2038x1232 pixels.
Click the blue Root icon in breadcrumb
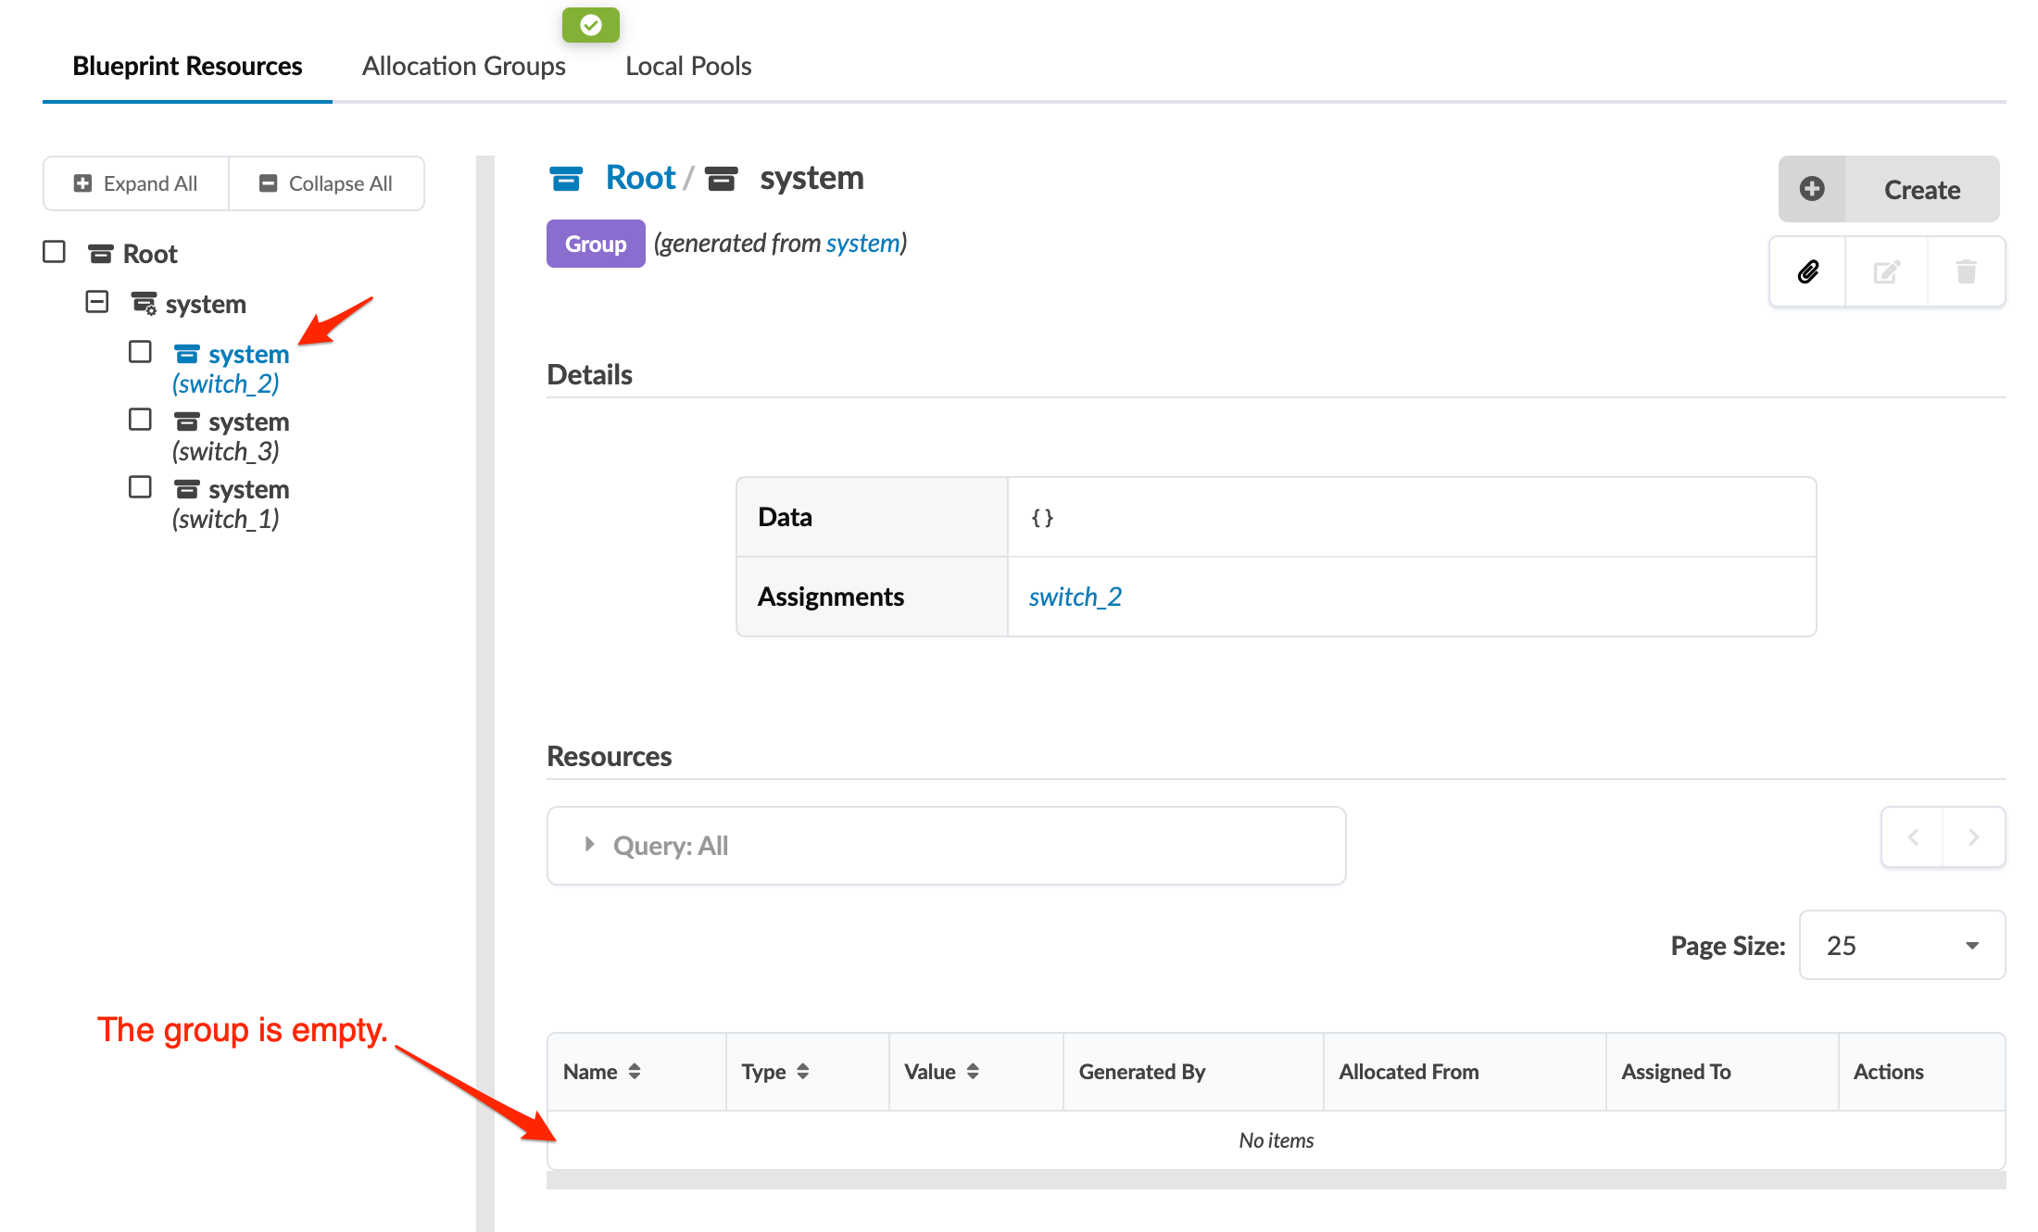(x=565, y=178)
